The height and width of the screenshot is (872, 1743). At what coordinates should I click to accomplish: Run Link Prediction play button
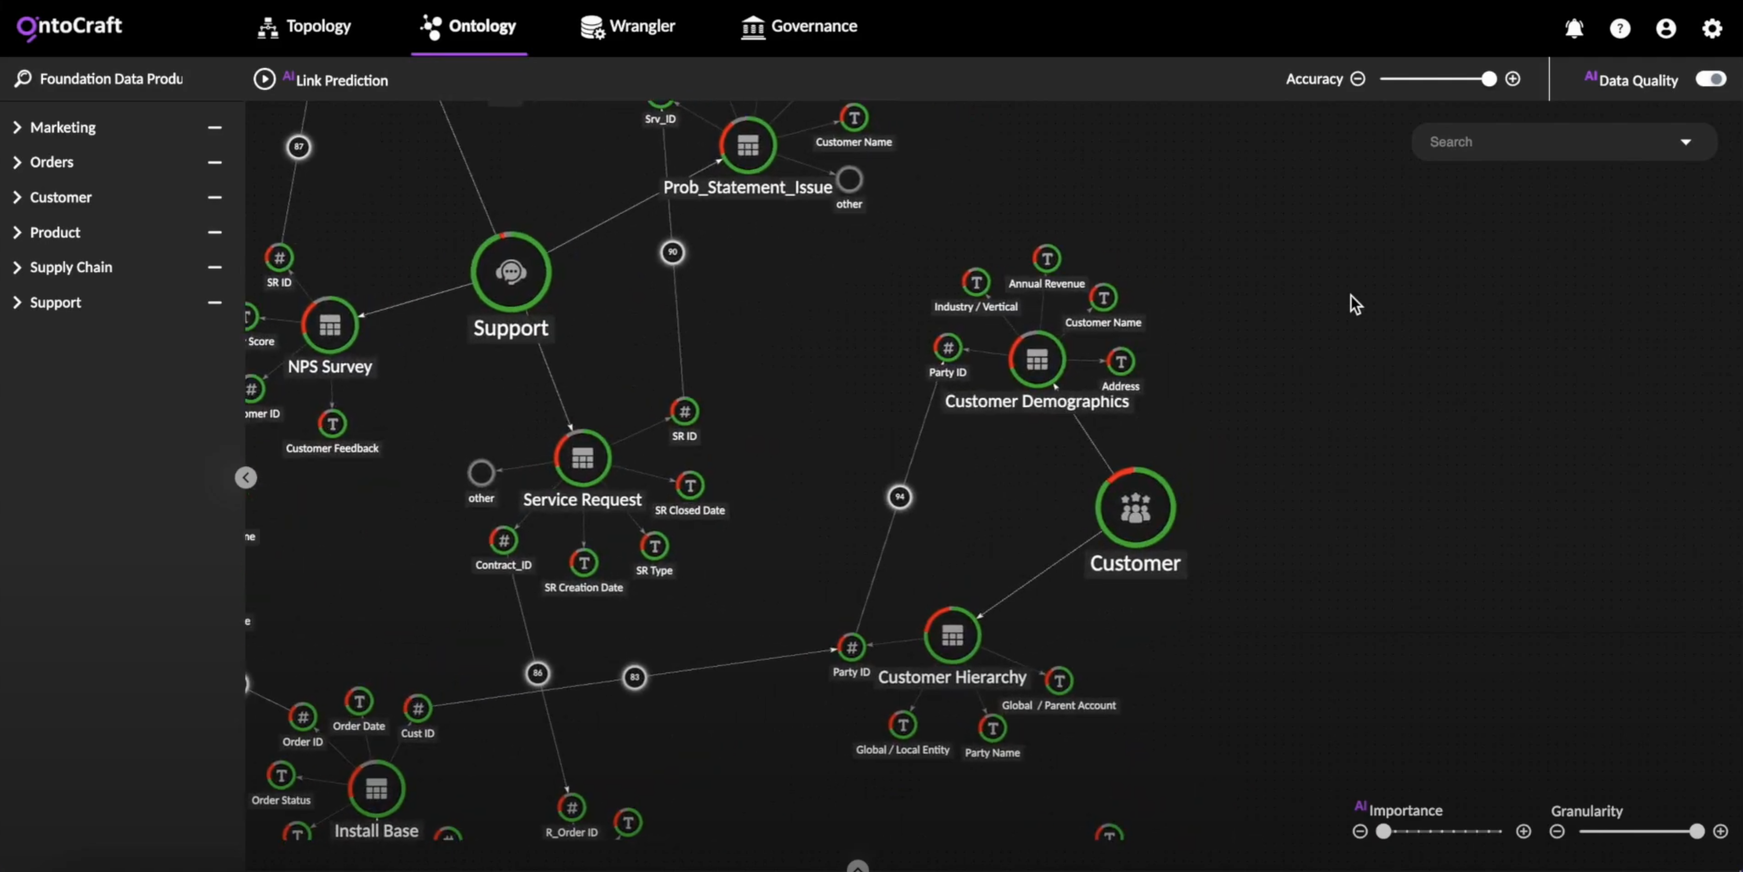coord(264,79)
